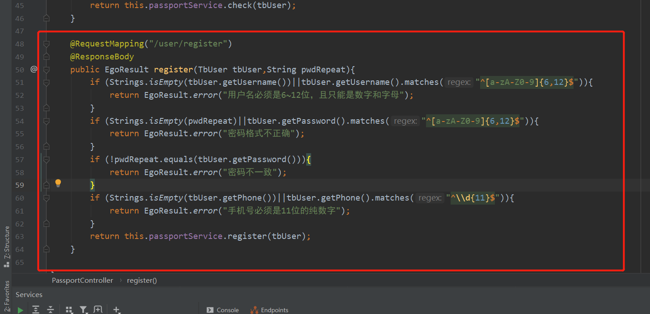This screenshot has height=314, width=650.
Task: Click the fold end marker at line 64
Action: tap(46, 249)
